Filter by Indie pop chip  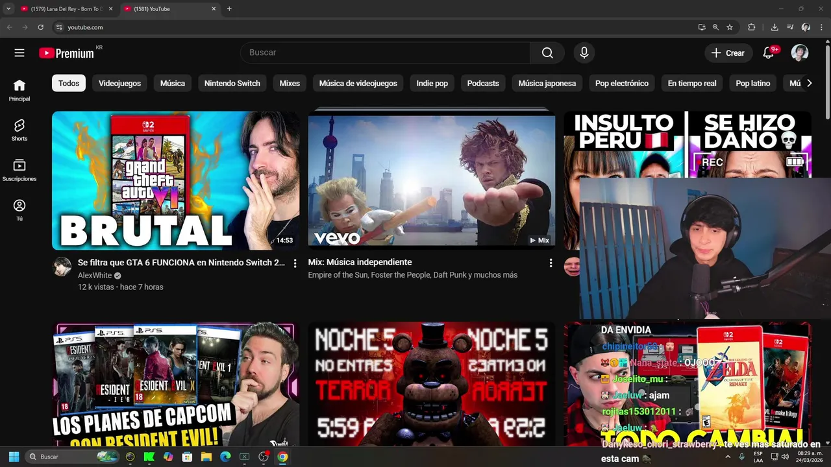pos(432,83)
